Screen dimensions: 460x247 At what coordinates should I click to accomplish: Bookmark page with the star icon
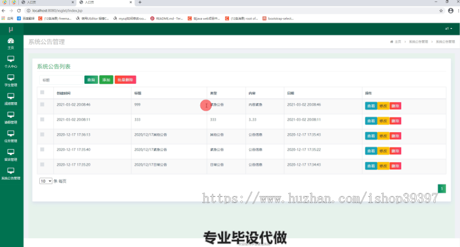pos(441,11)
